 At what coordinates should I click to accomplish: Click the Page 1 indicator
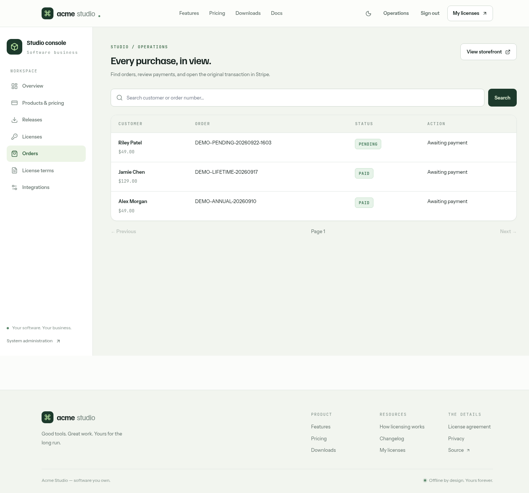tap(318, 232)
